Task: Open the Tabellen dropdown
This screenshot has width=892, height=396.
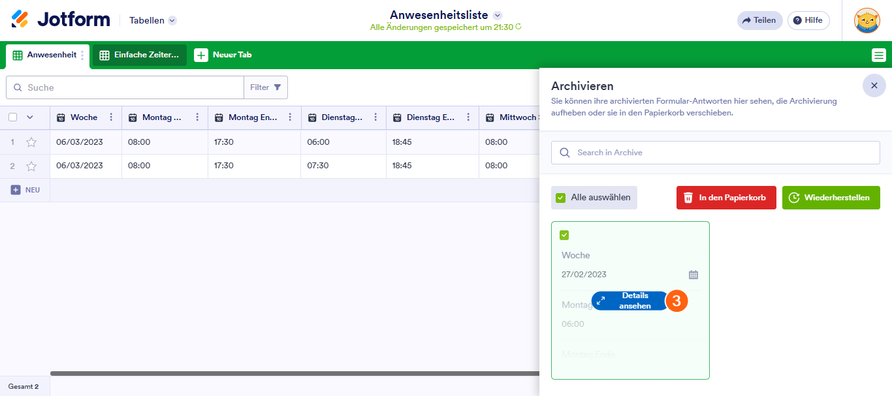Action: [x=153, y=20]
